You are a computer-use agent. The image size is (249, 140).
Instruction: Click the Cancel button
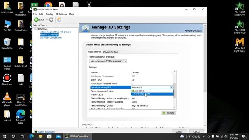[x=197, y=131]
